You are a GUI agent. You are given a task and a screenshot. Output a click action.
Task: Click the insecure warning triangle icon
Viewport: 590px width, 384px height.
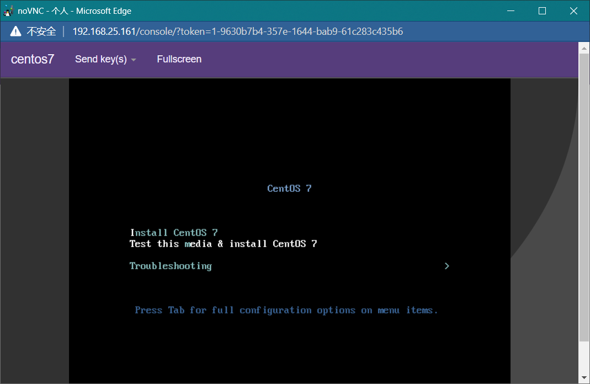(15, 31)
